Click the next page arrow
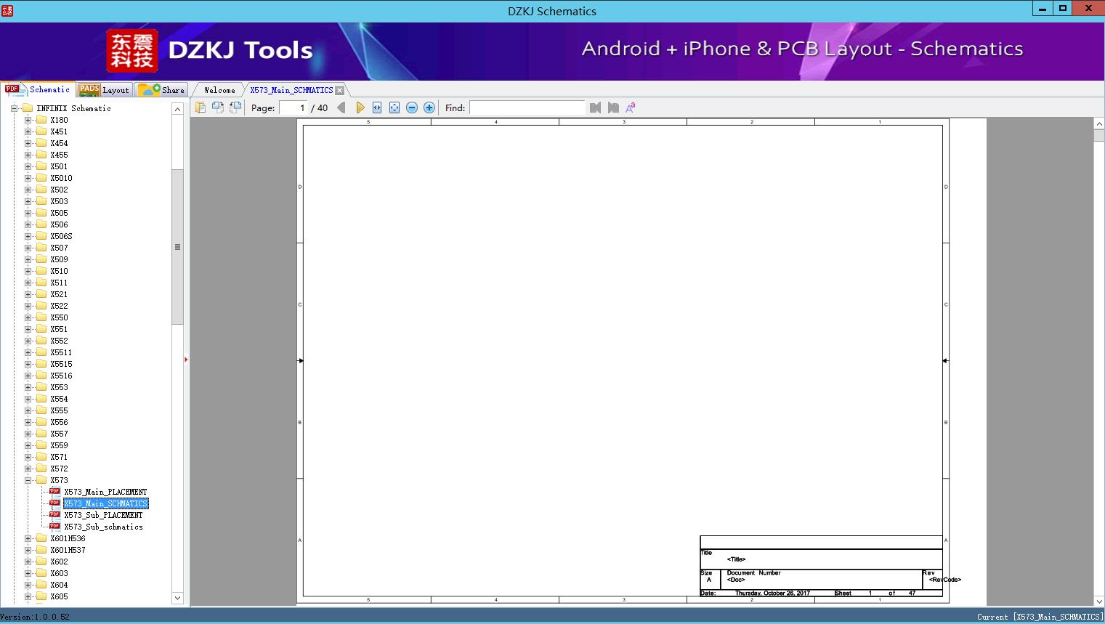 [360, 108]
